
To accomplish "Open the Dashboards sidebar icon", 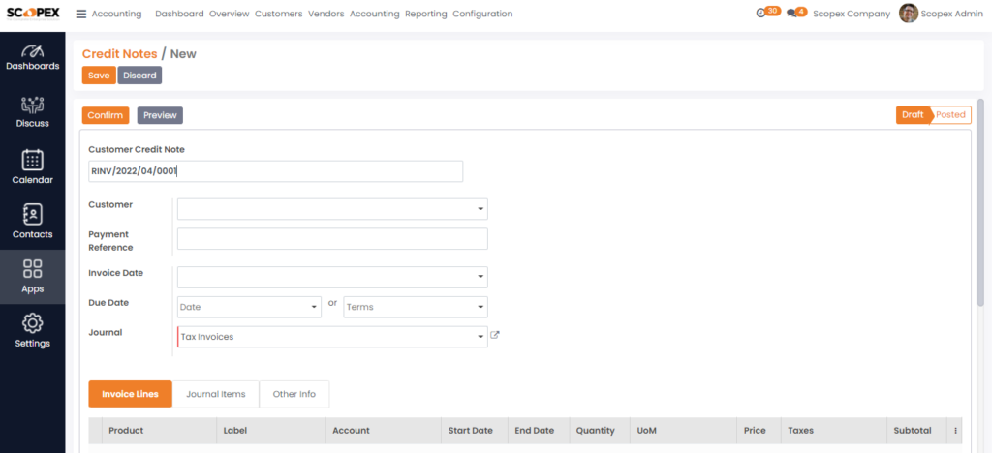I will pos(32,50).
